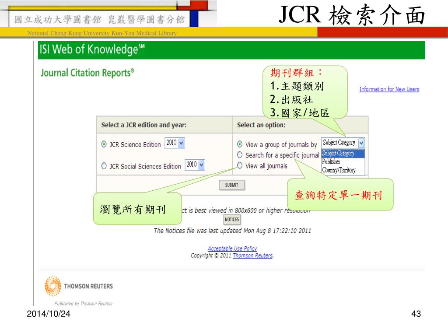Open the year dropdown for JCR Social Sciences Edition

click(x=195, y=164)
